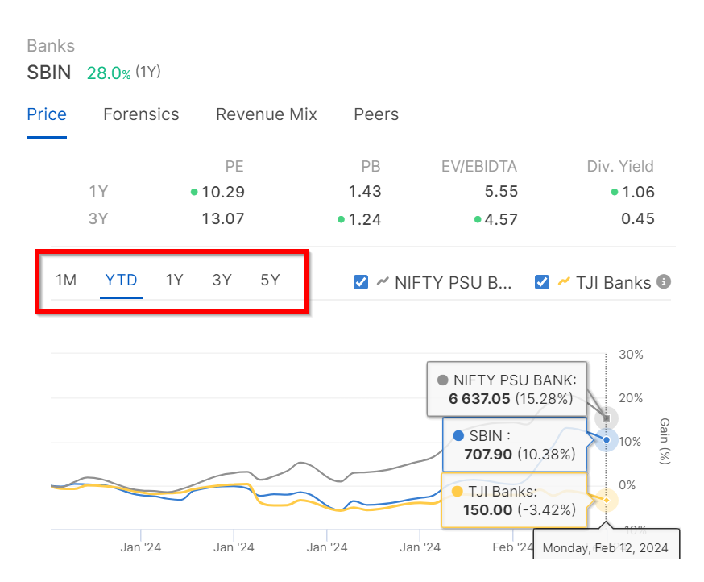Screen dimensions: 704x582
Task: Click the TJI Banks 150.00 tooltip box
Action: [515, 501]
